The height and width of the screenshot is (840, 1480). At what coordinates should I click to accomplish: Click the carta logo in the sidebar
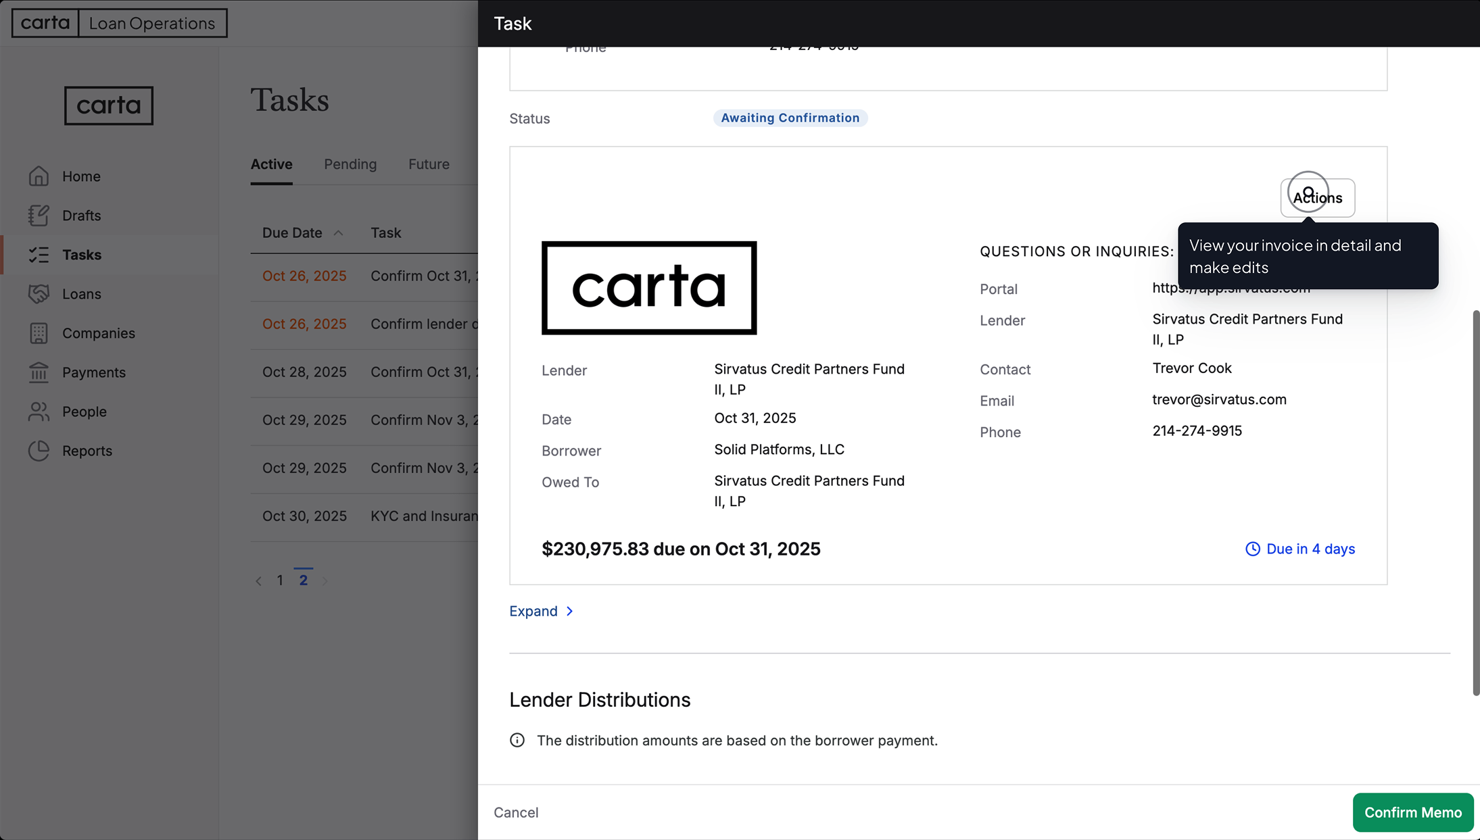108,105
